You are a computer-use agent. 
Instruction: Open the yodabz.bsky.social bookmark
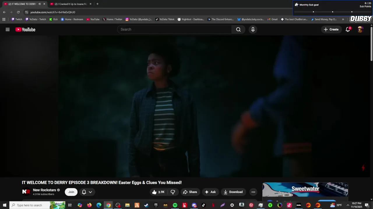point(251,19)
